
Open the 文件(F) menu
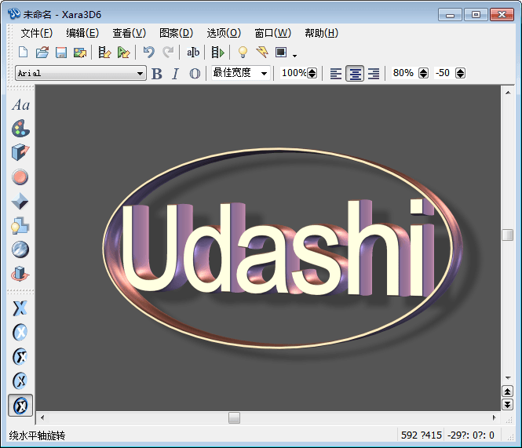[x=36, y=33]
